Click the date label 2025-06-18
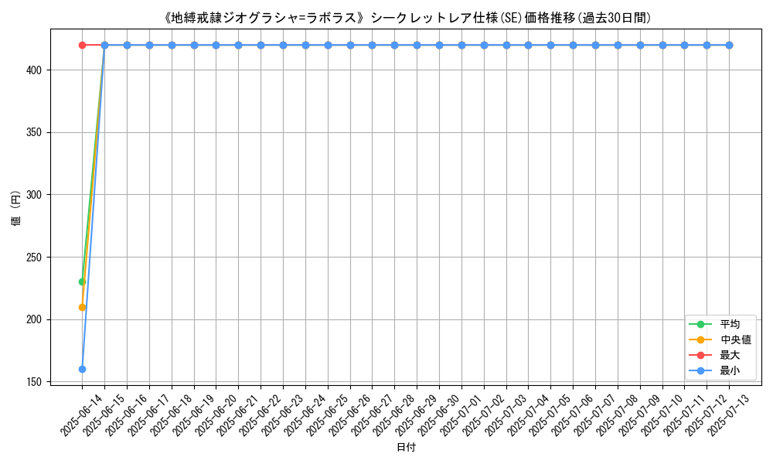 coord(171,416)
